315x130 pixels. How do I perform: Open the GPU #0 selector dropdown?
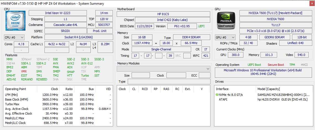pyautogui.click(x=225, y=37)
